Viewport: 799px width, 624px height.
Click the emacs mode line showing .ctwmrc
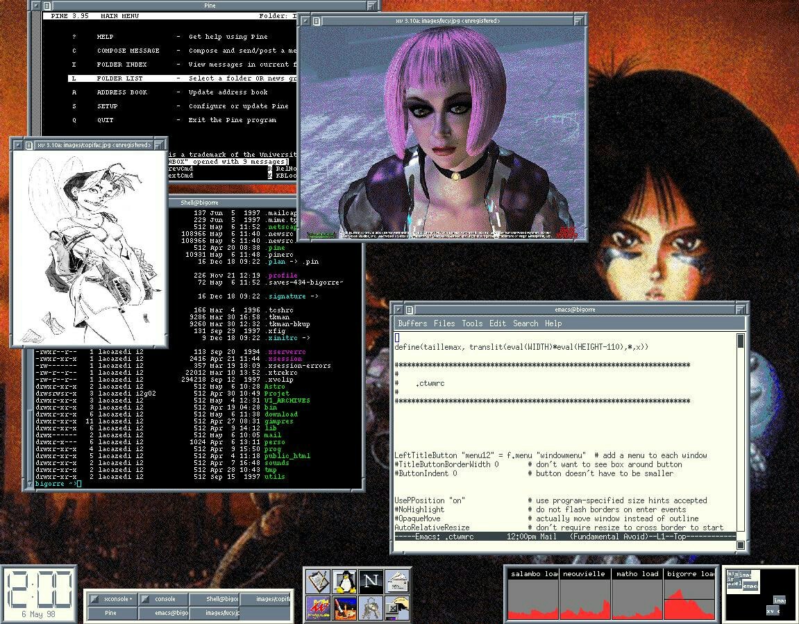[x=565, y=537]
